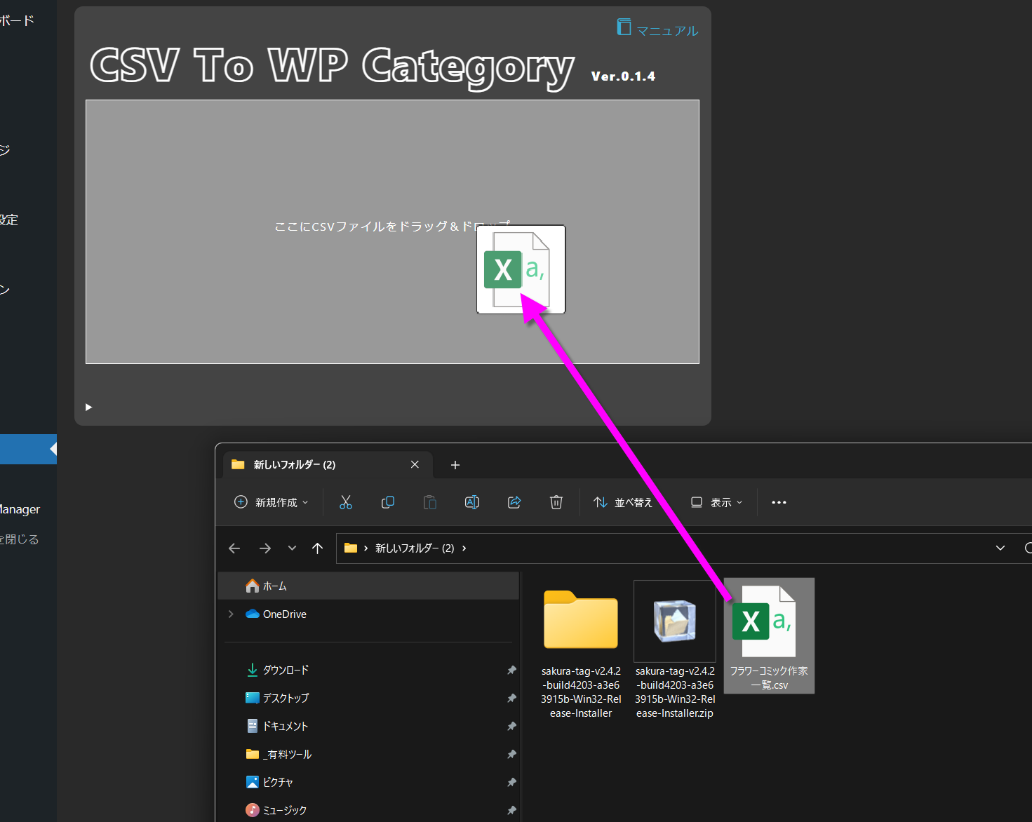Select the フラワーコミック作家一覧.csv file
Image resolution: width=1032 pixels, height=822 pixels.
coord(769,635)
